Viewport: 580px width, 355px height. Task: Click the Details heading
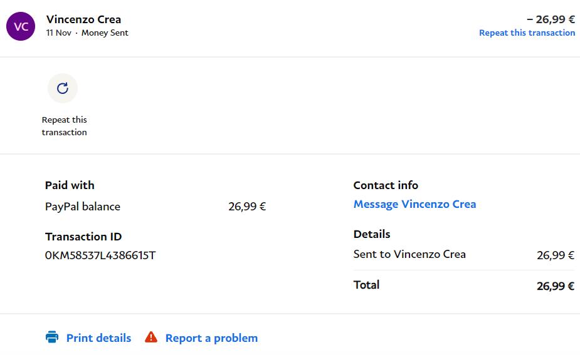pyautogui.click(x=372, y=234)
